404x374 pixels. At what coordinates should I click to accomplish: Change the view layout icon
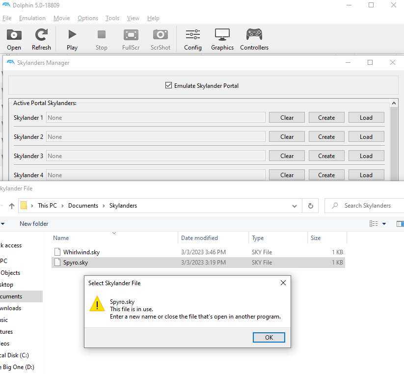(x=374, y=224)
